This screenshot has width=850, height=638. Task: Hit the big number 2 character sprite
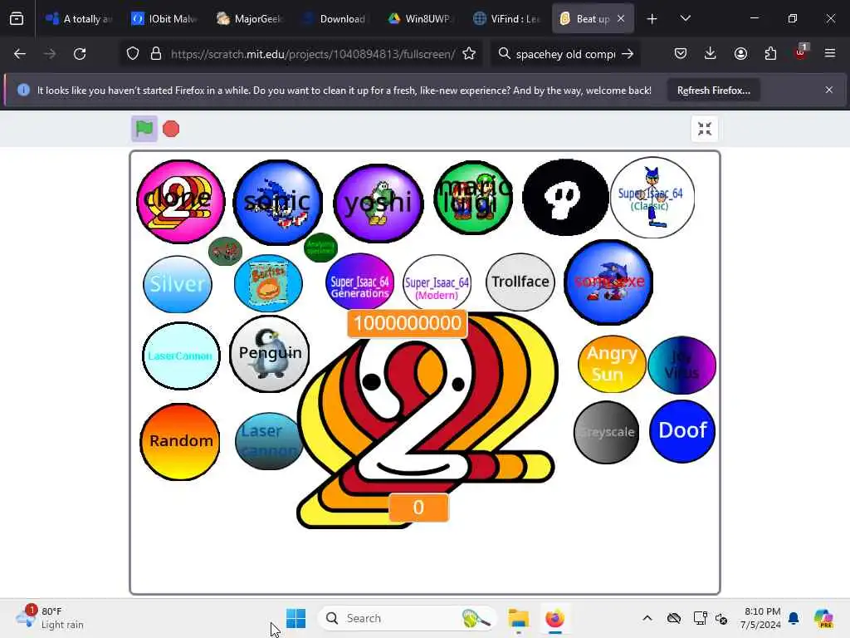tap(428, 420)
